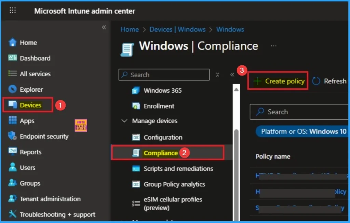
Task: Open the app launcher grid icon
Action: tap(13, 10)
